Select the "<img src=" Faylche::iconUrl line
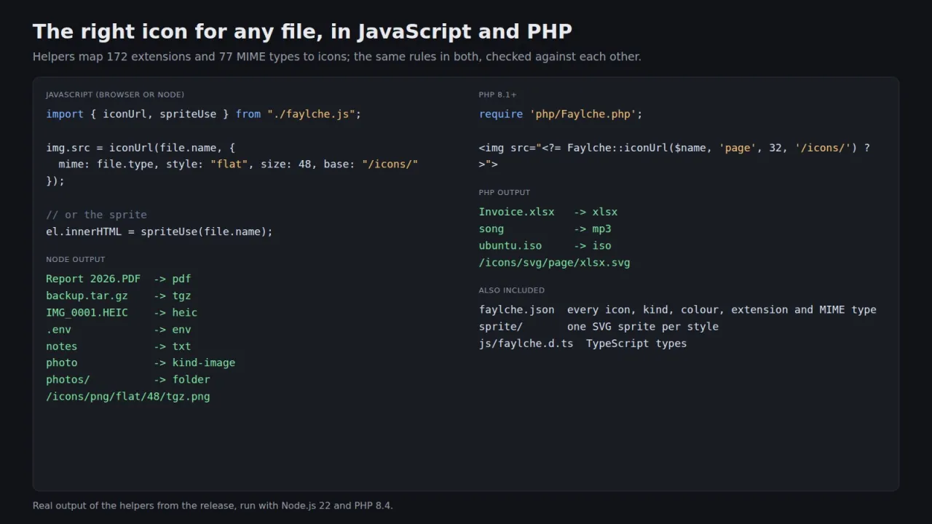The width and height of the screenshot is (932, 524). [674, 156]
